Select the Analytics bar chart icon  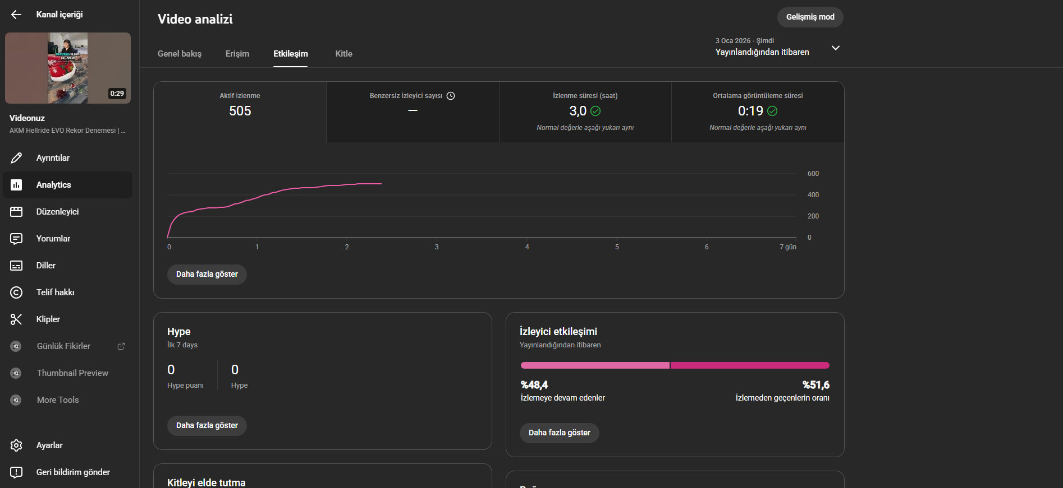16,185
